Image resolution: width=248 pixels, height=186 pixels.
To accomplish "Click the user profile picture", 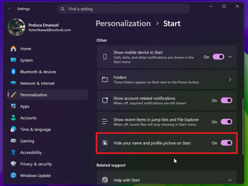I will click(x=16, y=27).
